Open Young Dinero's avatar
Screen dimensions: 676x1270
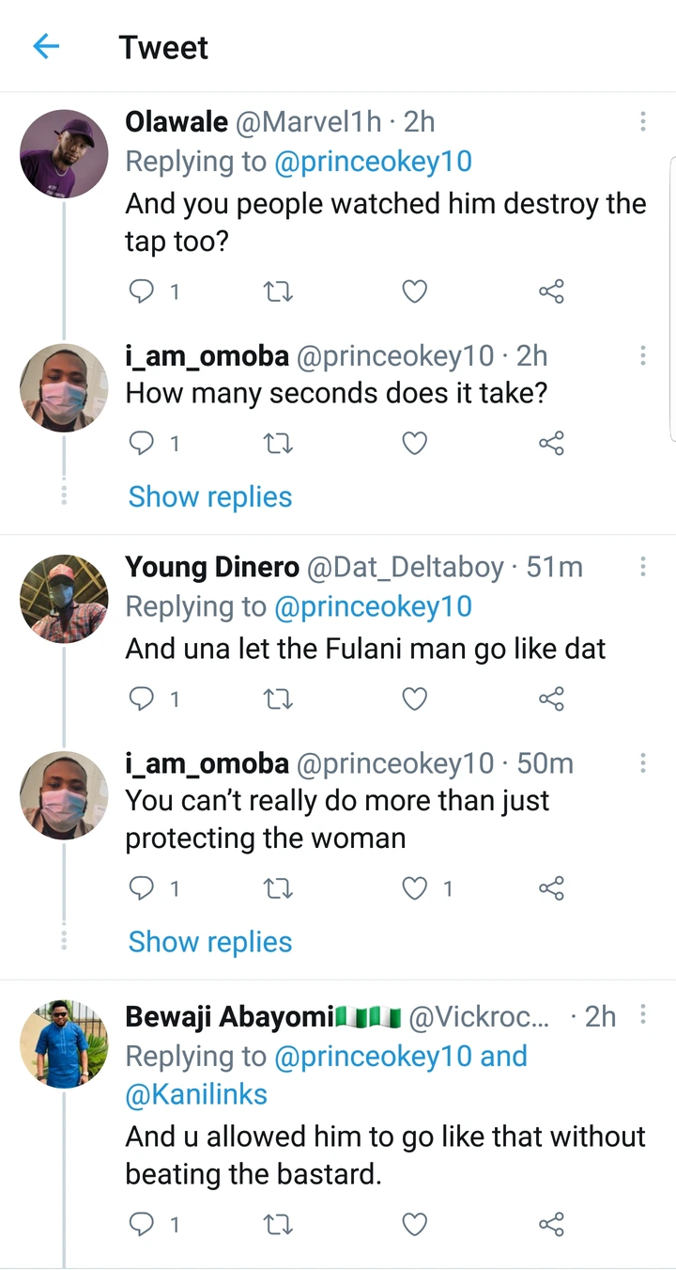64,598
